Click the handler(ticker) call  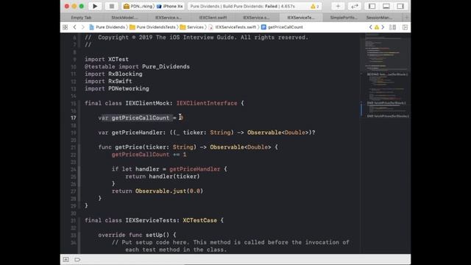(x=174, y=177)
